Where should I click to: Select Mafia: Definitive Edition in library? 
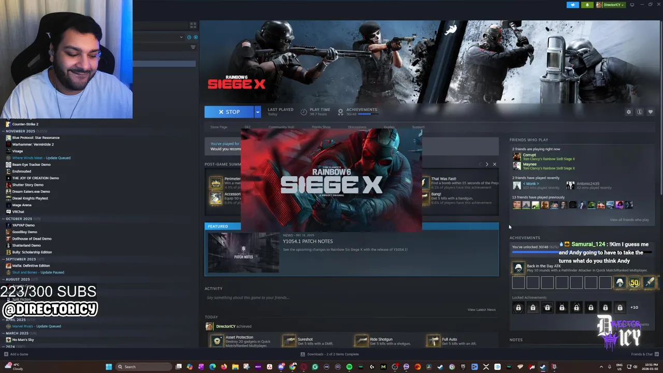[x=31, y=266]
